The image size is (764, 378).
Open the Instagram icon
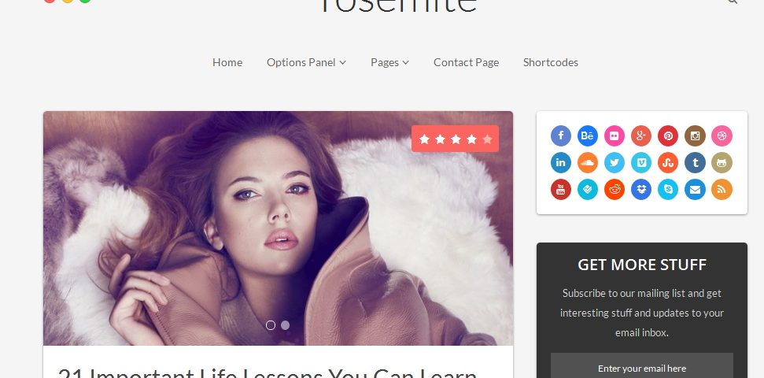point(695,135)
